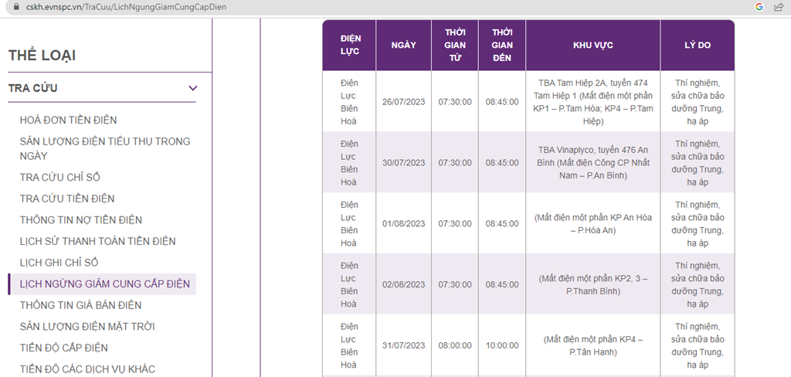Click date 30/07/2023

tap(403, 163)
